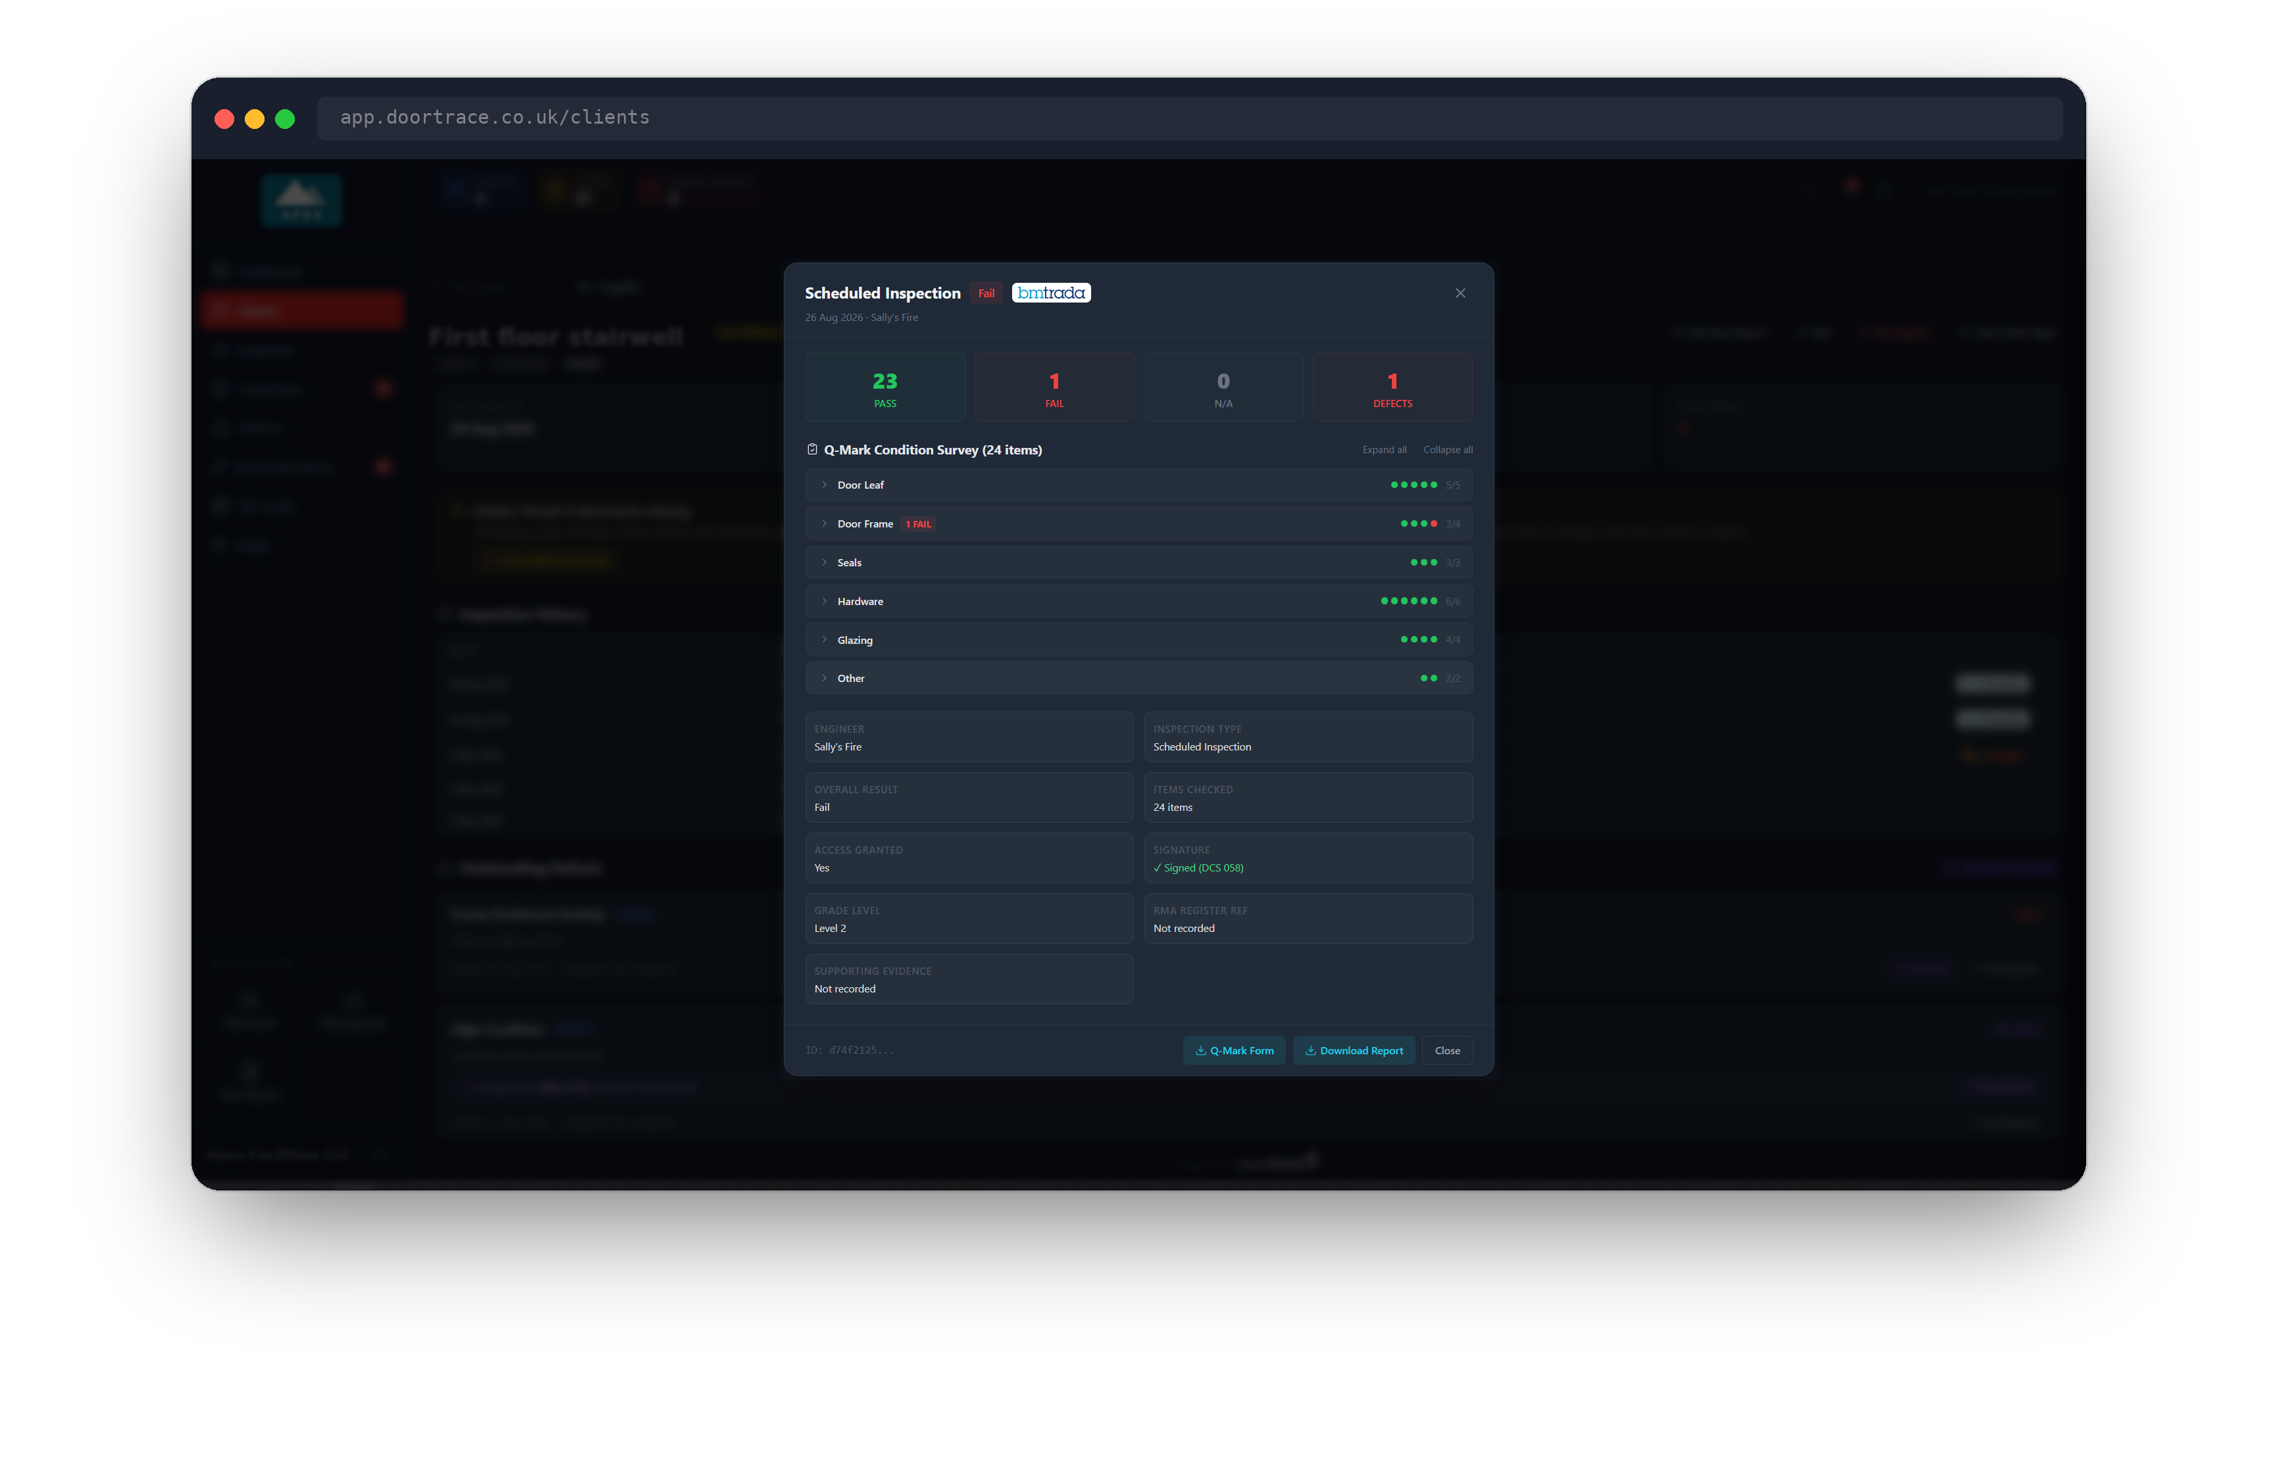2277x1464 pixels.
Task: Click the Door Frame 3/4 score
Action: 1452,524
